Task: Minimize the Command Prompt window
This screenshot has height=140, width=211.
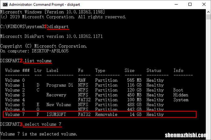Action: [x=176, y=4]
